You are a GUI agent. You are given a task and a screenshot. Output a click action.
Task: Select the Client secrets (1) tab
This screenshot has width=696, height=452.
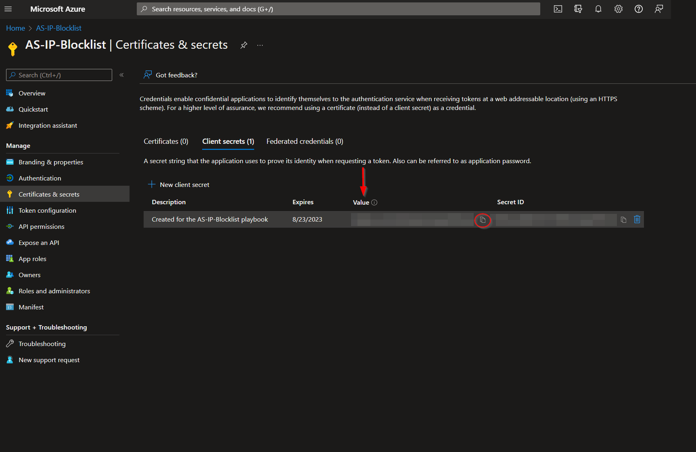tap(228, 141)
